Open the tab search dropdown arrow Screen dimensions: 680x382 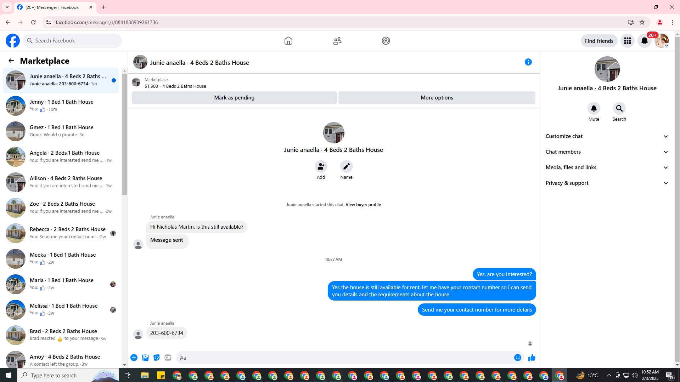(x=7, y=7)
